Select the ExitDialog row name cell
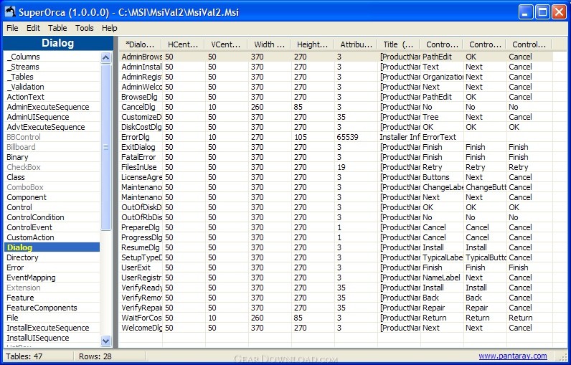Viewport: 571px width, 365px height. 141,147
